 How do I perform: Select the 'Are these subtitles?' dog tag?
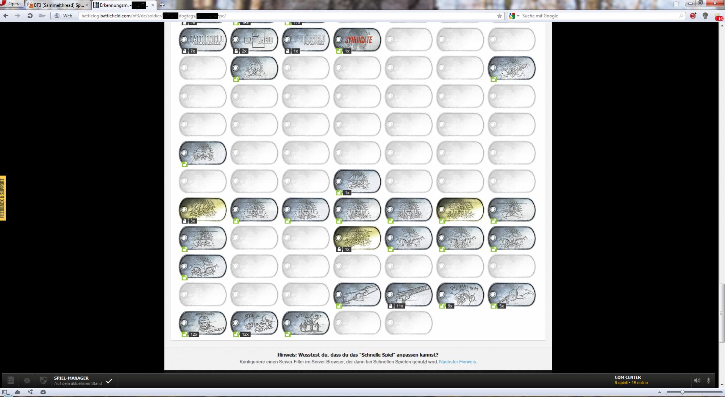pyautogui.click(x=203, y=323)
